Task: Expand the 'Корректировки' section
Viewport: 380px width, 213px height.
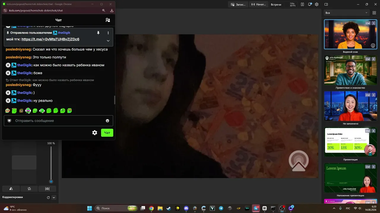Action: point(54,197)
